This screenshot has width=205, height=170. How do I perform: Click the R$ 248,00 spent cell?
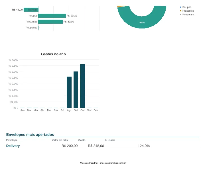click(x=96, y=146)
